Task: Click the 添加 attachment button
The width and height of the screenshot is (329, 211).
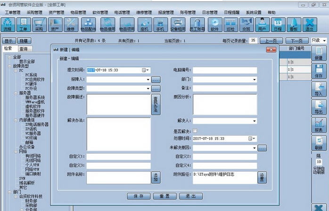Action: tap(156, 177)
